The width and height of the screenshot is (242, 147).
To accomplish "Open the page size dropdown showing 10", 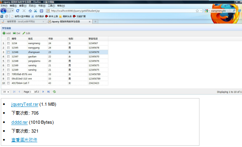I will (x=6, y=92).
